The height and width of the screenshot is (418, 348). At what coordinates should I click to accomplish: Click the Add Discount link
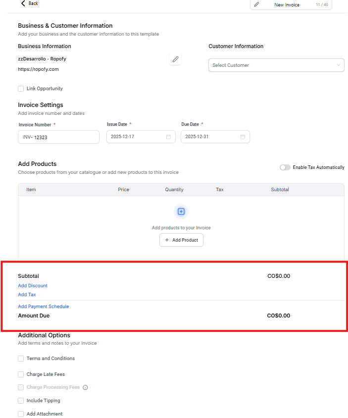click(33, 286)
